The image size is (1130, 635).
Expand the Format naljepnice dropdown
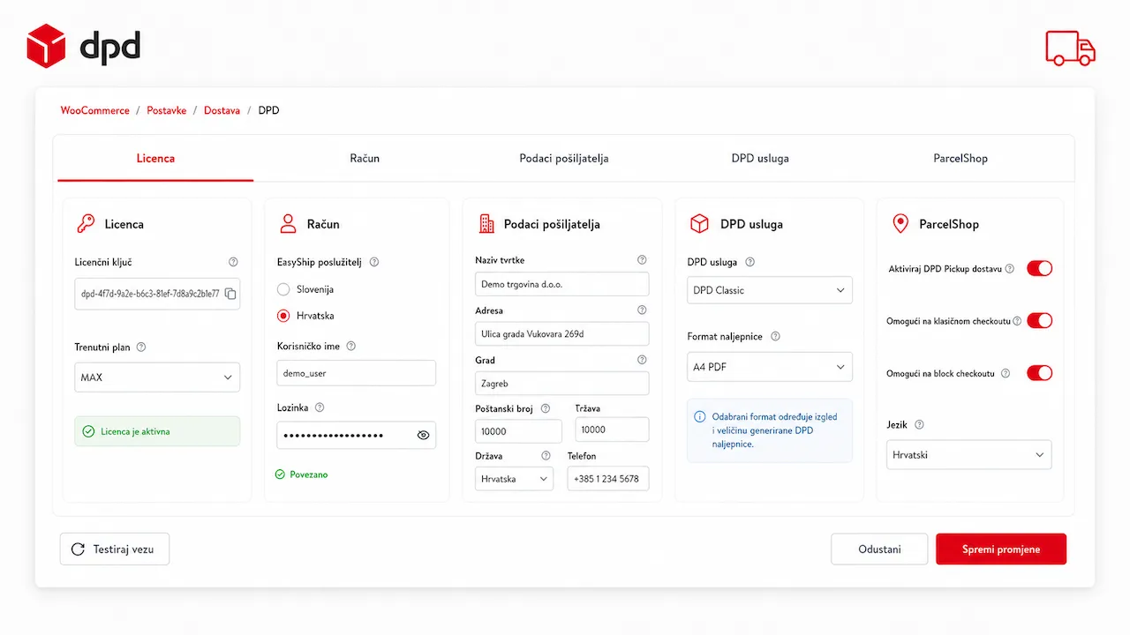770,367
